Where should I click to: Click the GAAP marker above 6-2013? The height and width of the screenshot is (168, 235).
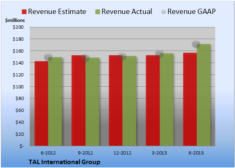(x=196, y=44)
